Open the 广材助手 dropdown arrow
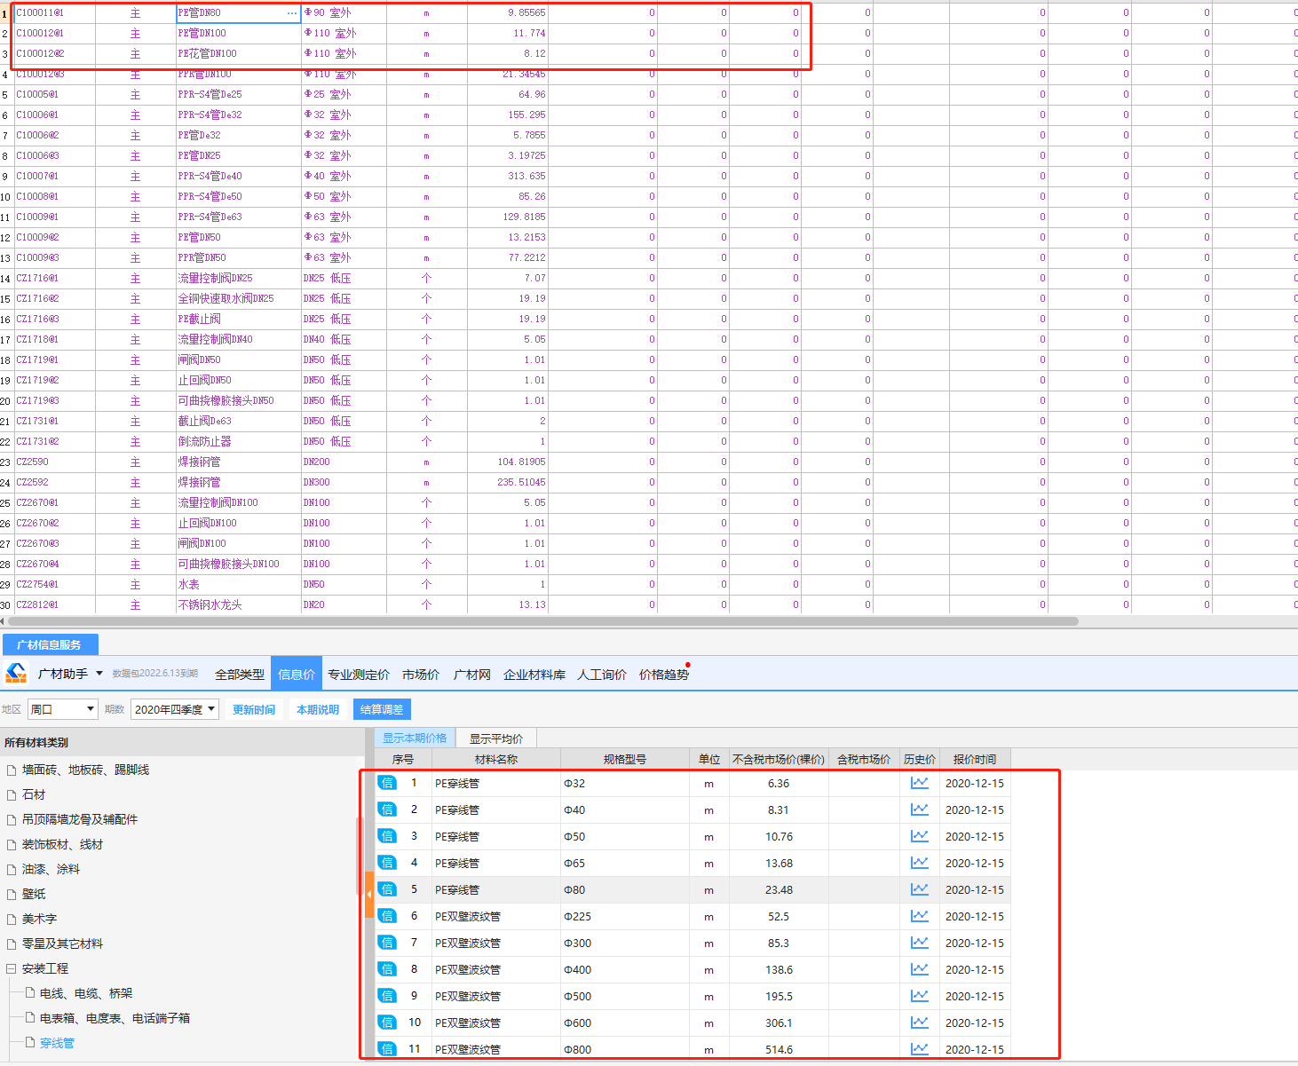Screen dimensions: 1298x1066 coord(99,674)
